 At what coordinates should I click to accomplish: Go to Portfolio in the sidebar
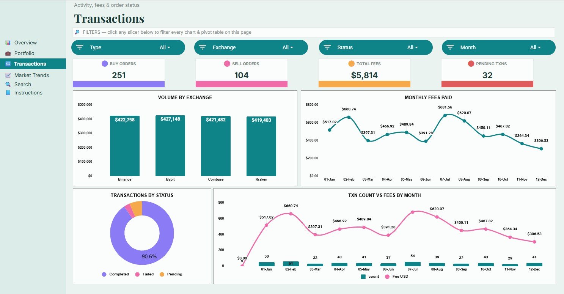click(24, 53)
